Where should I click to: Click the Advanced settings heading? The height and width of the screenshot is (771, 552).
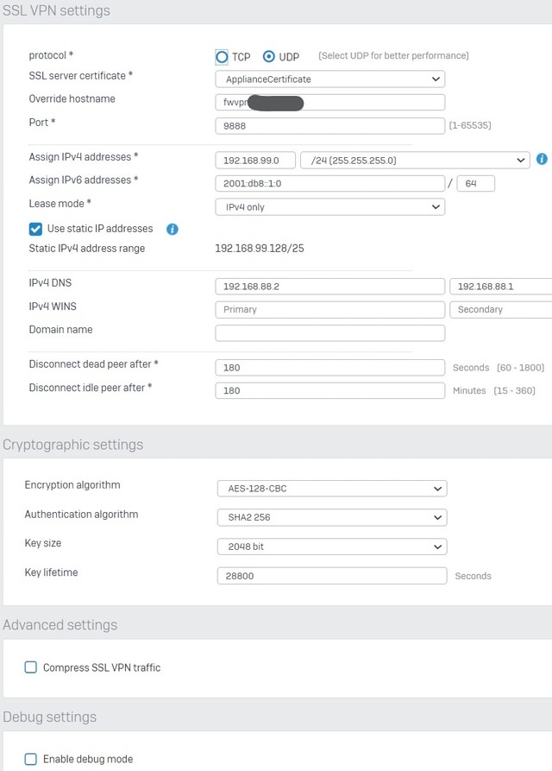(60, 625)
